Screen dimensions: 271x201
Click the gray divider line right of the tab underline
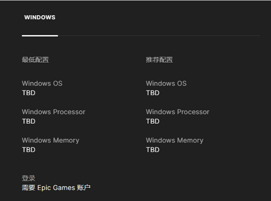coord(159,35)
